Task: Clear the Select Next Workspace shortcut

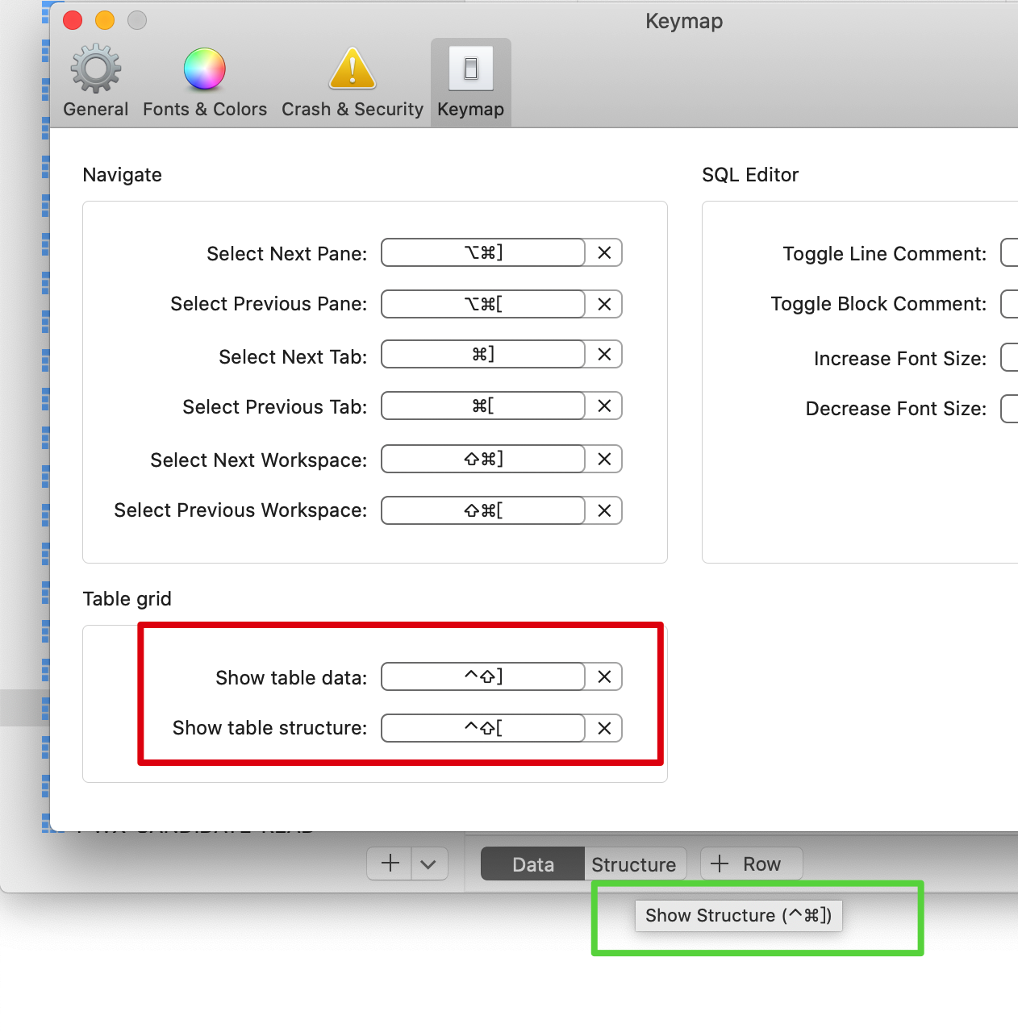Action: (x=603, y=459)
